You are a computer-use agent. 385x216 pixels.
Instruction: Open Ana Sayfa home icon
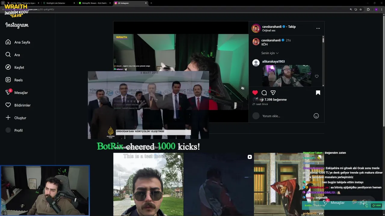(x=8, y=42)
